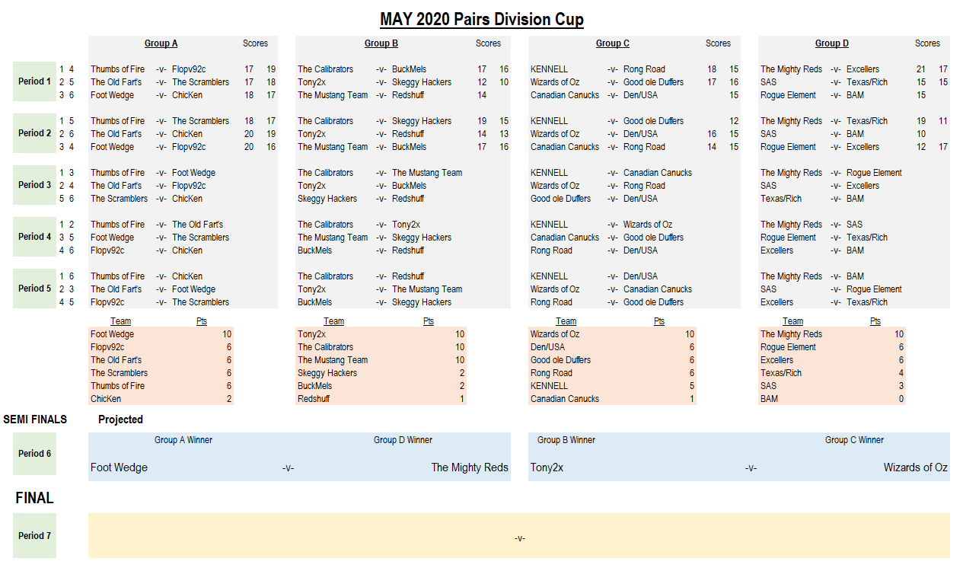Click Tony2x in Group B standings table
This screenshot has width=963, height=571.
click(312, 334)
